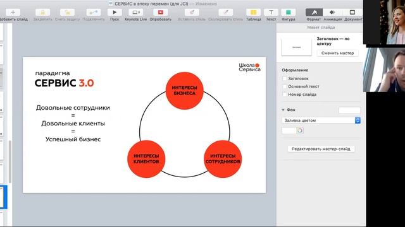The height and width of the screenshot is (227, 405).
Task: Click the background preview swatch next to Фон
Action: [x=349, y=110]
